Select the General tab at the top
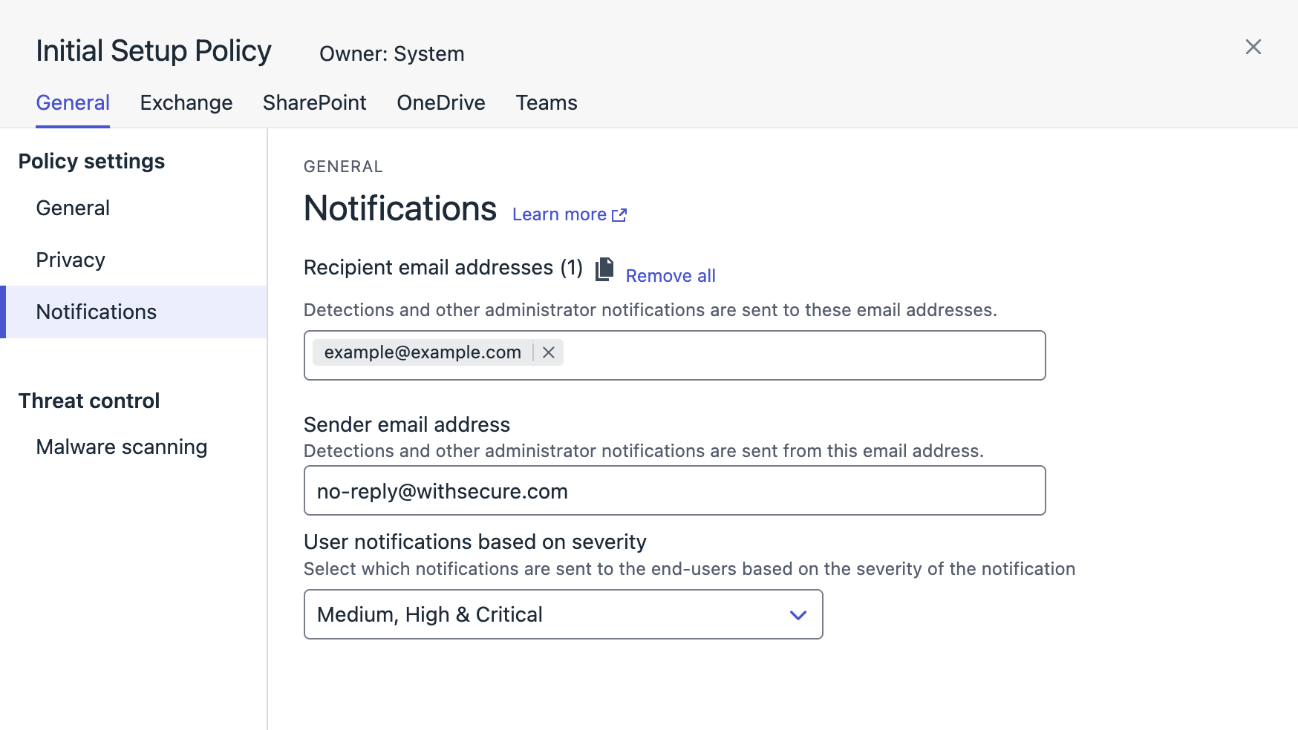1298x730 pixels. pos(73,103)
